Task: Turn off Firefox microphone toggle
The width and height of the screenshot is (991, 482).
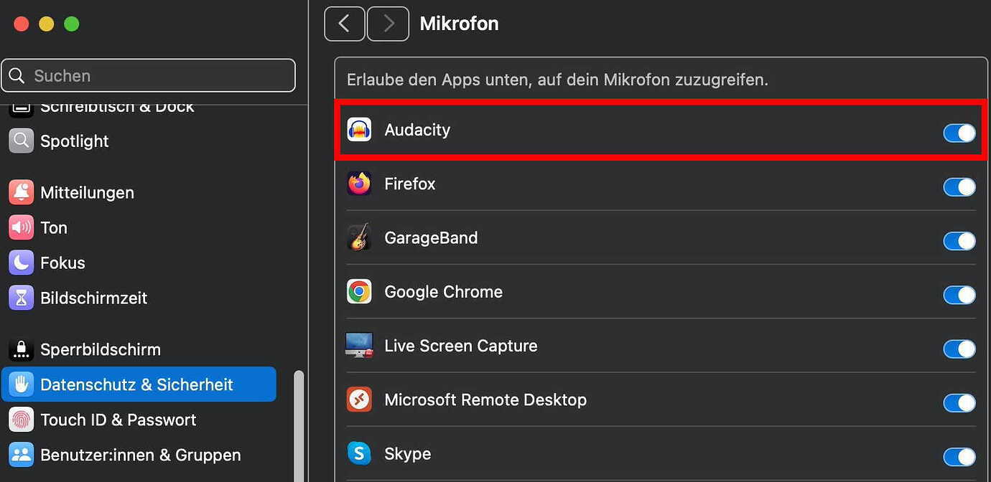Action: tap(959, 187)
